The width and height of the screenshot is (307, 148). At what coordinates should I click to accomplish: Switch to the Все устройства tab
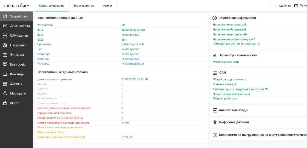[x=83, y=6]
